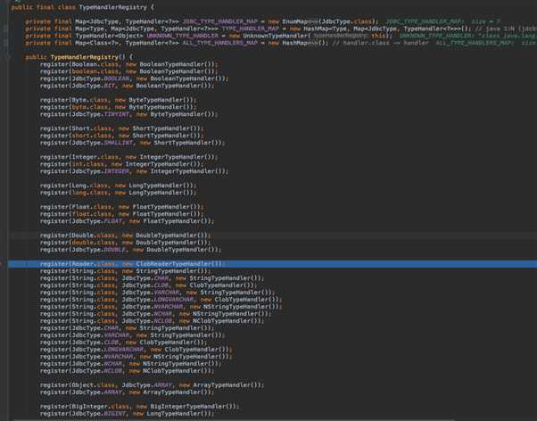Viewport: 537px width, 421px height.
Task: Click the String.class JdbcType.NCHAR register line
Action: pos(155,314)
